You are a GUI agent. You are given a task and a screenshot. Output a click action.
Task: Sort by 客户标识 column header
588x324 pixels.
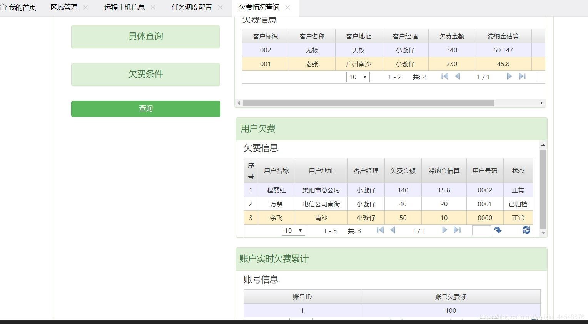coord(266,36)
